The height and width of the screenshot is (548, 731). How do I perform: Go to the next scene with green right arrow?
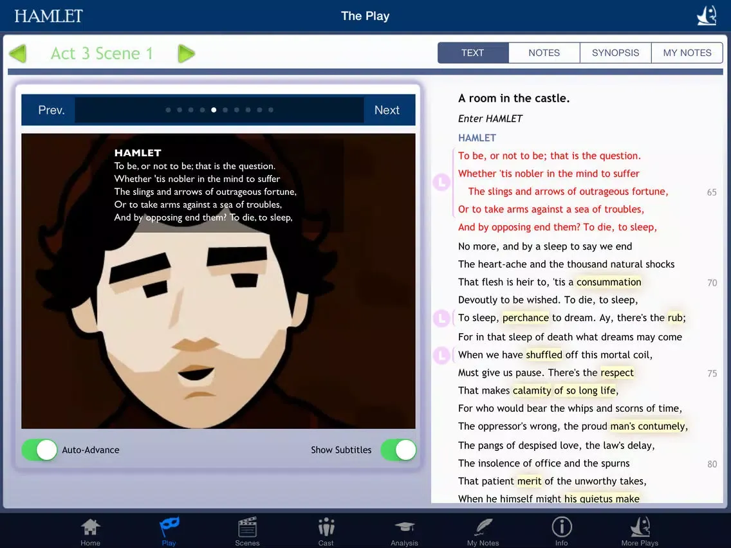(x=186, y=53)
